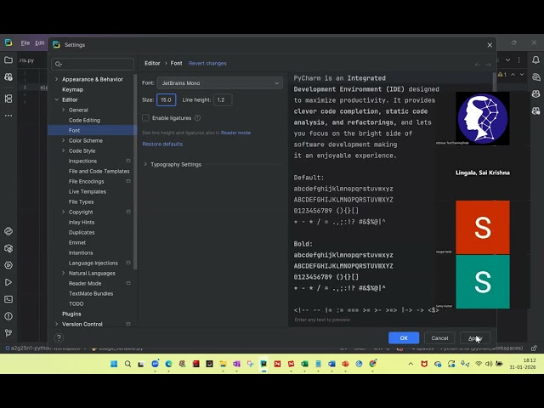
Task: Open the Git tool window icon
Action: coord(8,333)
